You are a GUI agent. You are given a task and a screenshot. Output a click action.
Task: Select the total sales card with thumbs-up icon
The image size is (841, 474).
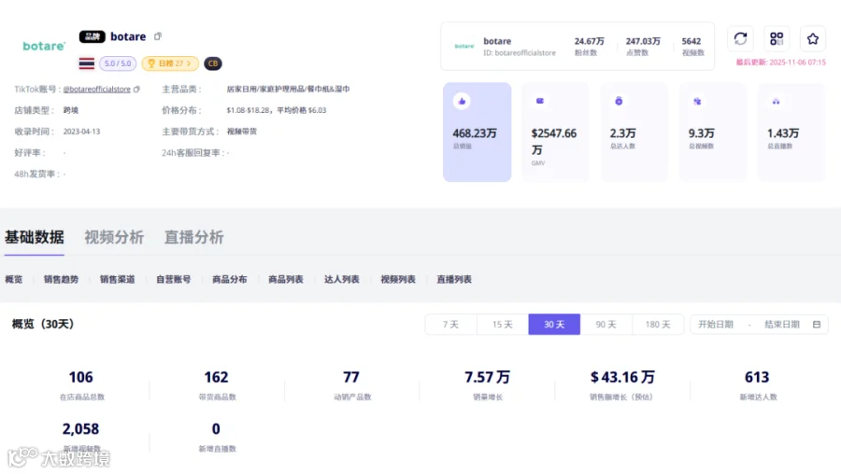point(477,132)
